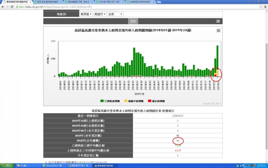Open the hamburger menu on dark query bar
This screenshot has width=268, height=168.
[218, 21]
